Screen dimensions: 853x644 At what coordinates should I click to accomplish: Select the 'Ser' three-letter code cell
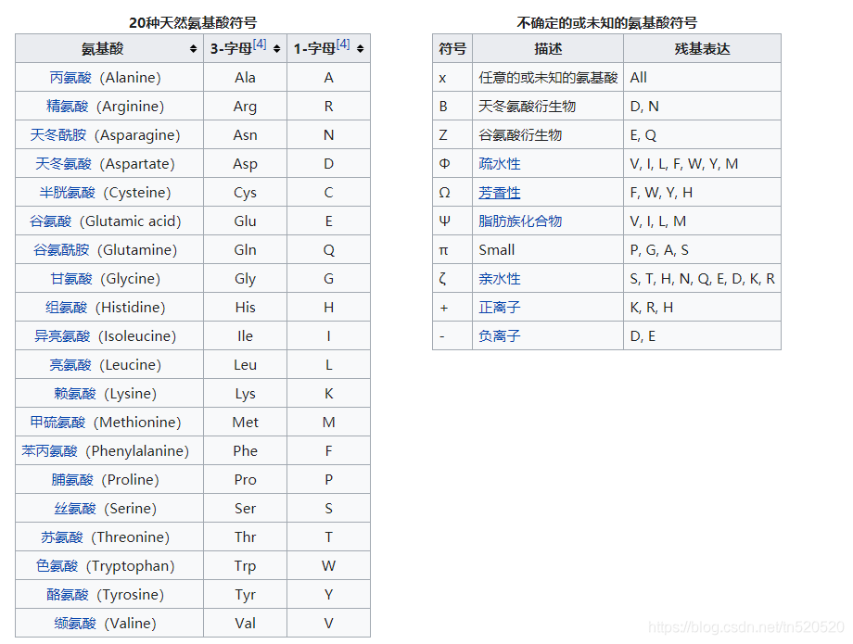[x=246, y=509]
